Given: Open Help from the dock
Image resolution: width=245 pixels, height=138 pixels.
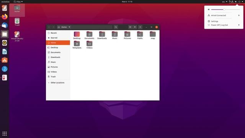Looking at the screenshot, I should [5, 69].
